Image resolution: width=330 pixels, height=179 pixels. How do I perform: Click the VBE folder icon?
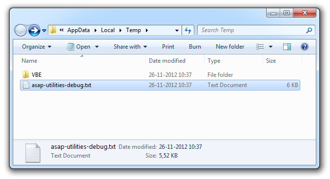pyautogui.click(x=25, y=74)
